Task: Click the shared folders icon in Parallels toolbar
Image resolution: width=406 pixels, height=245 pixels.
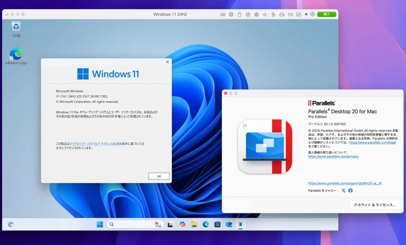Action: pyautogui.click(x=298, y=14)
